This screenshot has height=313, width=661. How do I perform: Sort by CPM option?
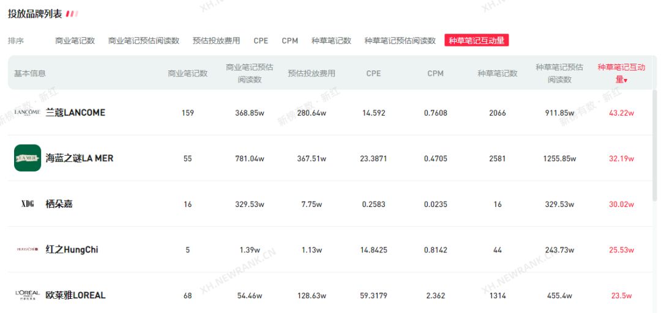coord(290,41)
